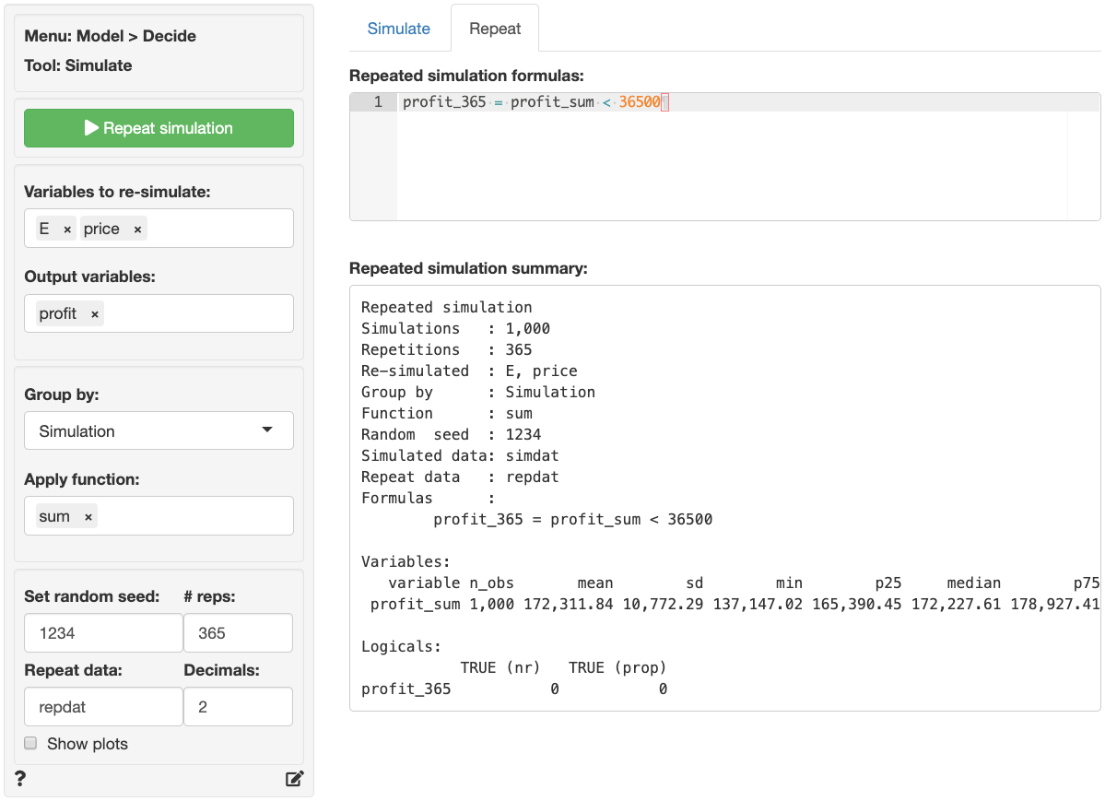The width and height of the screenshot is (1105, 801).
Task: Open the report edit icon
Action: pos(294,779)
